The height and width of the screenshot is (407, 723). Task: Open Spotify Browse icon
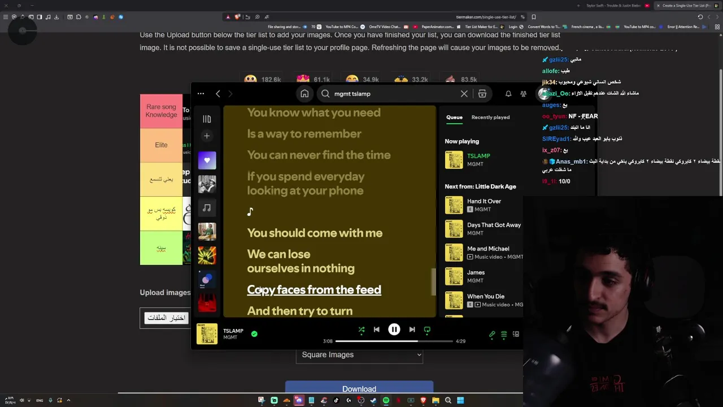(x=482, y=94)
